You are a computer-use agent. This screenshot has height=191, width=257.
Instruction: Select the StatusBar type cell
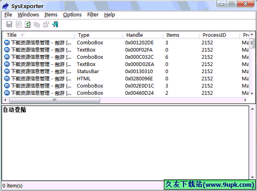click(88, 71)
